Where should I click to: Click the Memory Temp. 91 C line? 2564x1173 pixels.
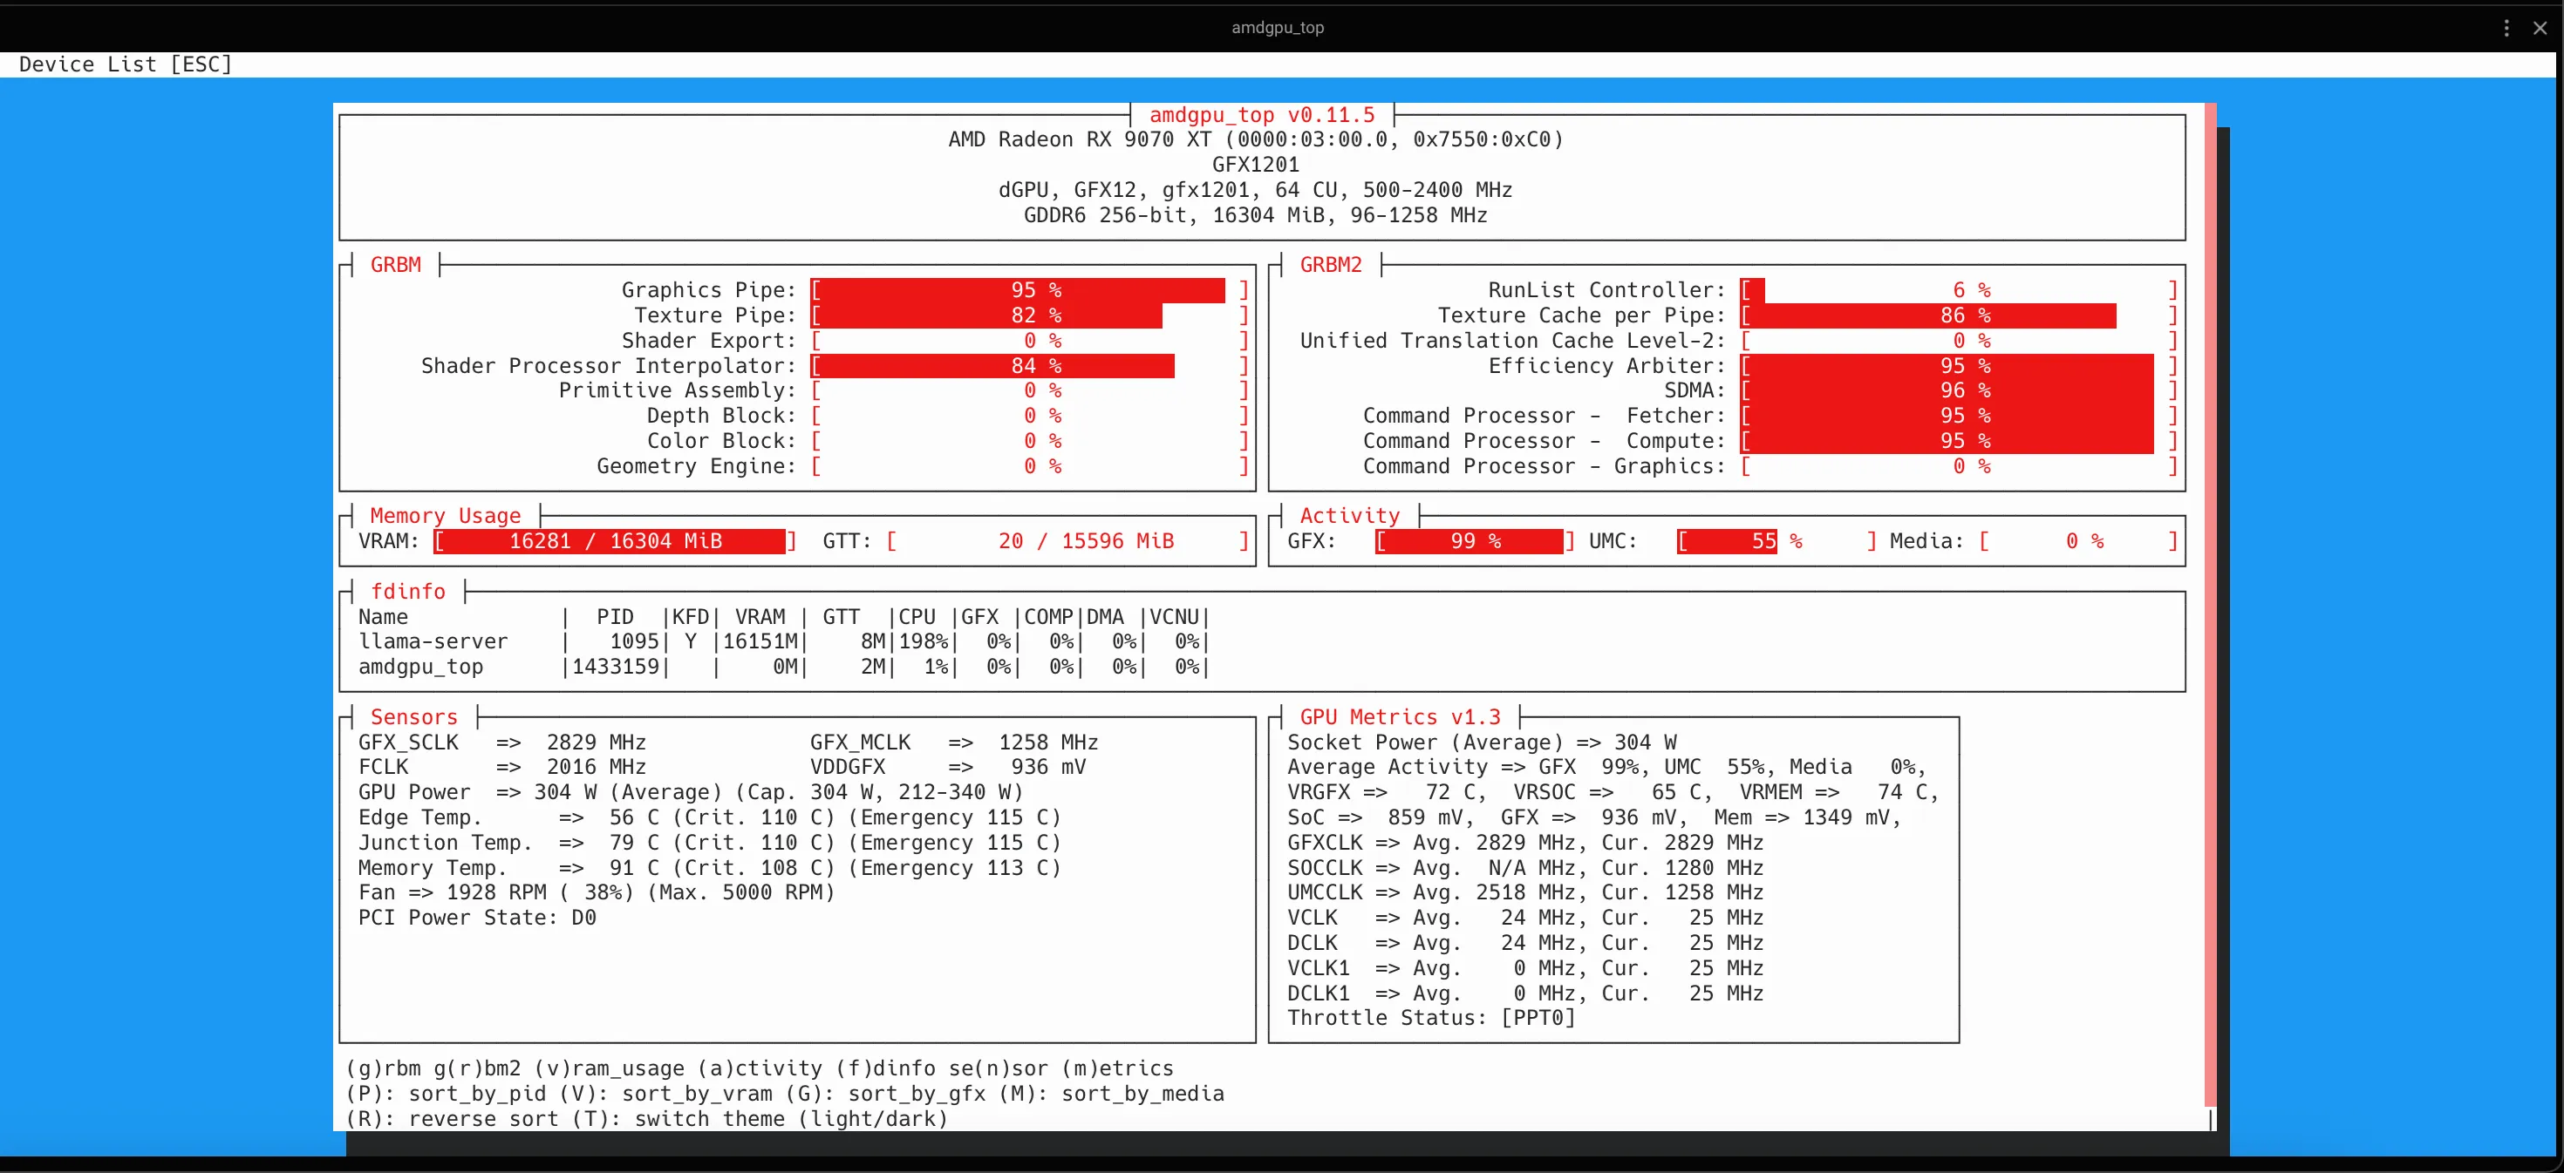pos(710,868)
